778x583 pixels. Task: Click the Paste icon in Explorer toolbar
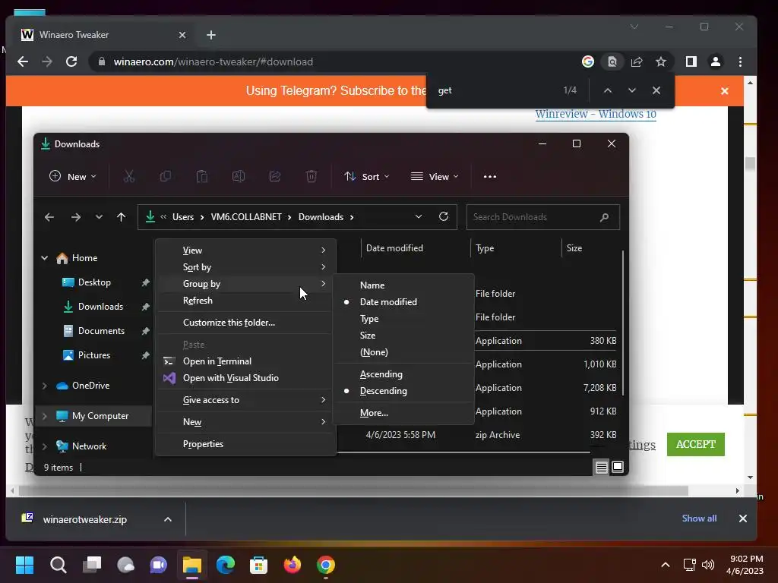pyautogui.click(x=202, y=176)
